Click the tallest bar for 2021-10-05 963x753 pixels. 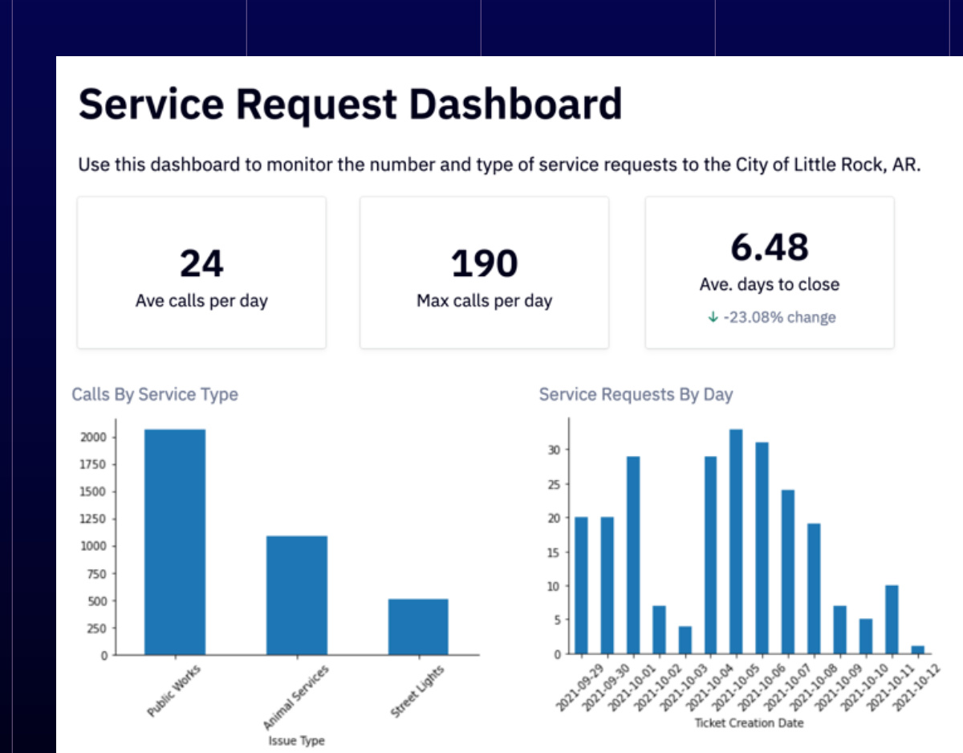(x=736, y=541)
